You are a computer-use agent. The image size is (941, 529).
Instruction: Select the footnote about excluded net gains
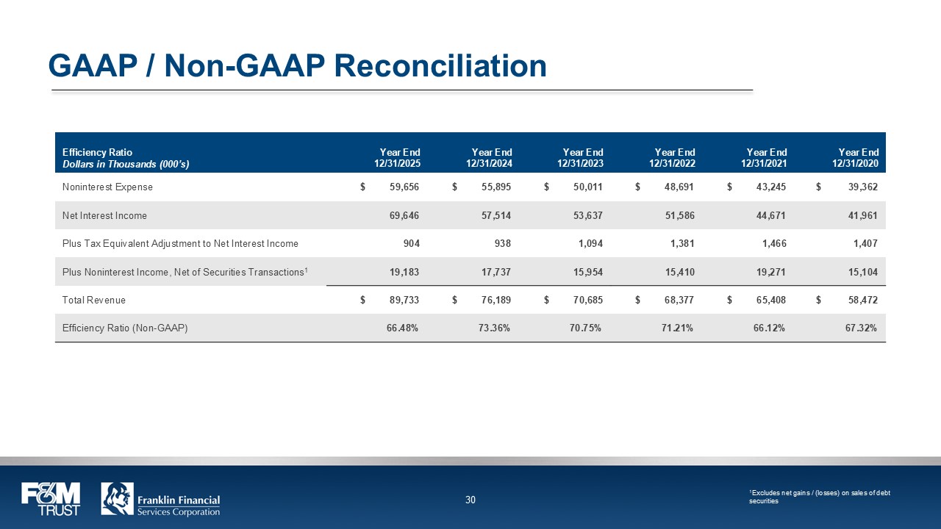pos(820,497)
